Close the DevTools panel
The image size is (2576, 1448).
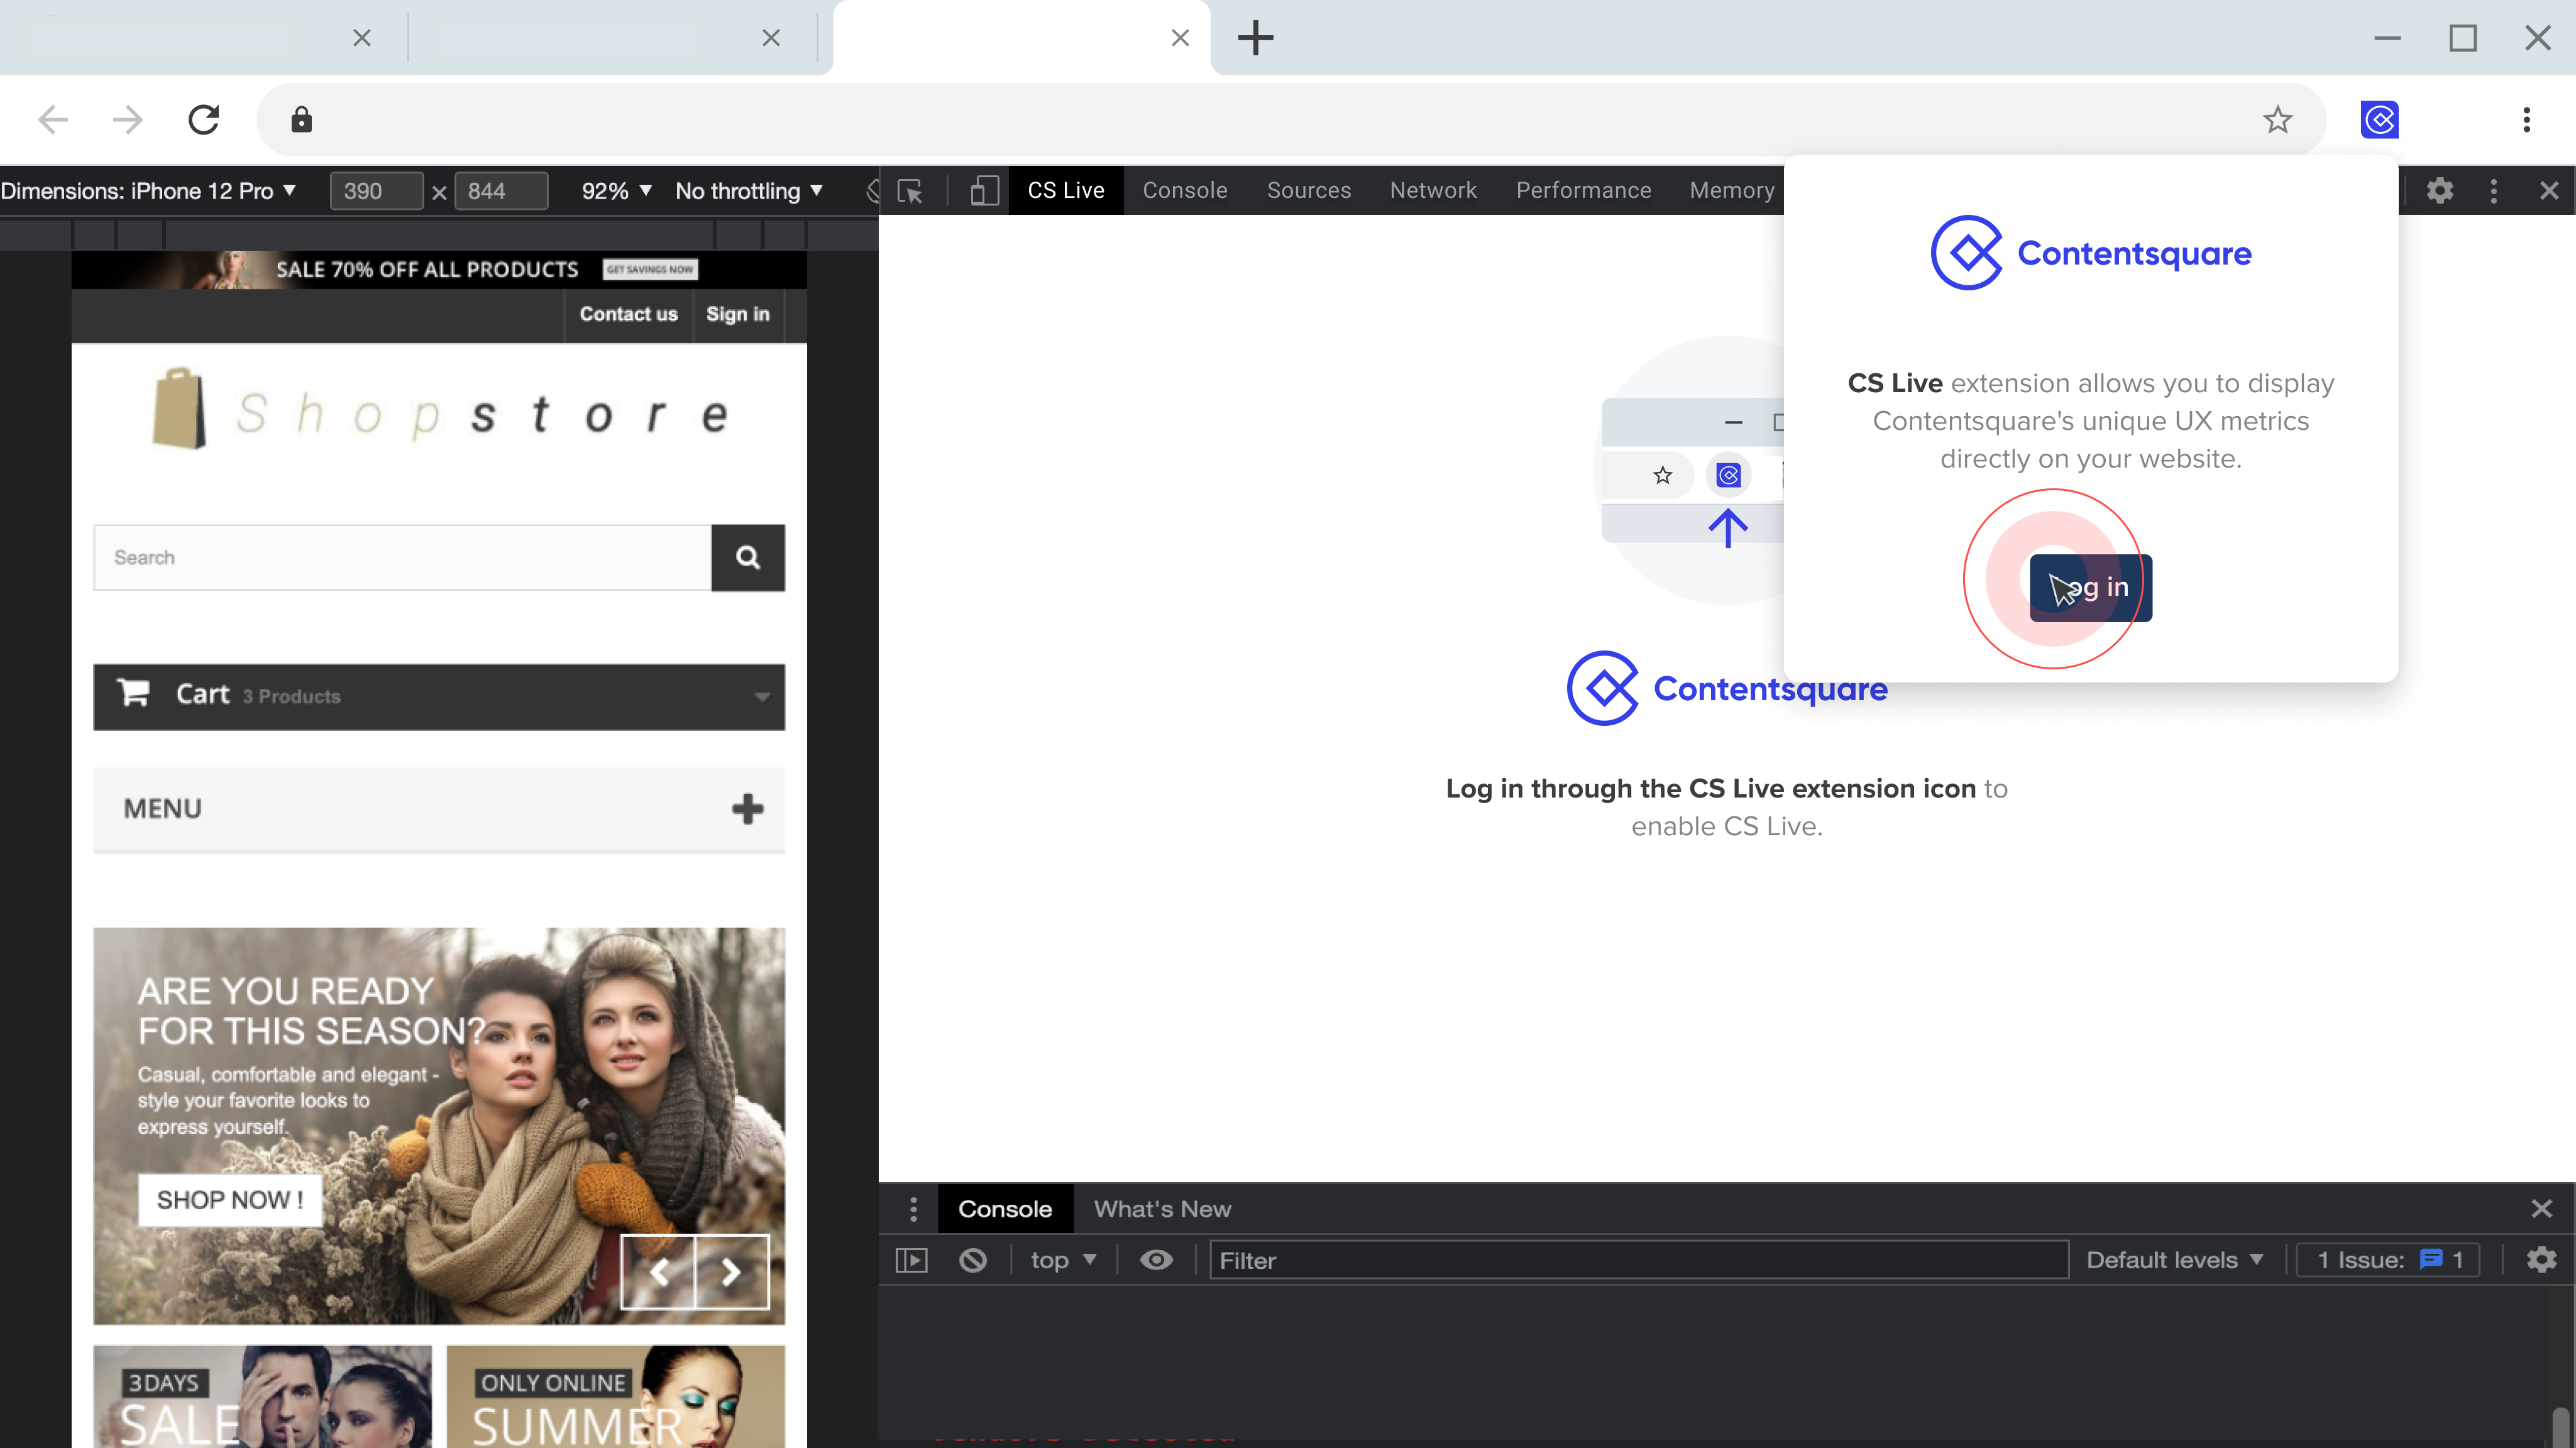2549,190
